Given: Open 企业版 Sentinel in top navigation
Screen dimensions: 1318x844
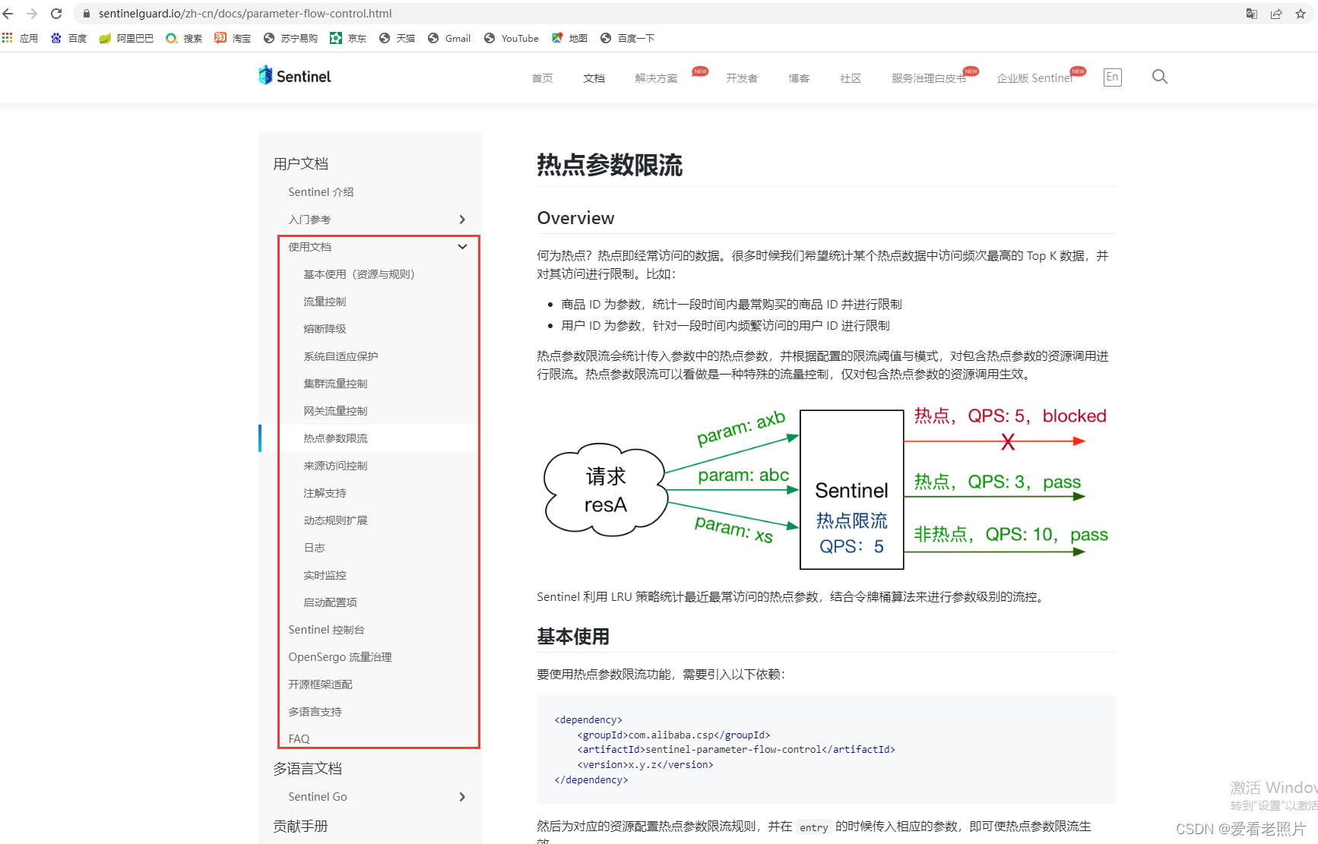Looking at the screenshot, I should pos(1034,78).
